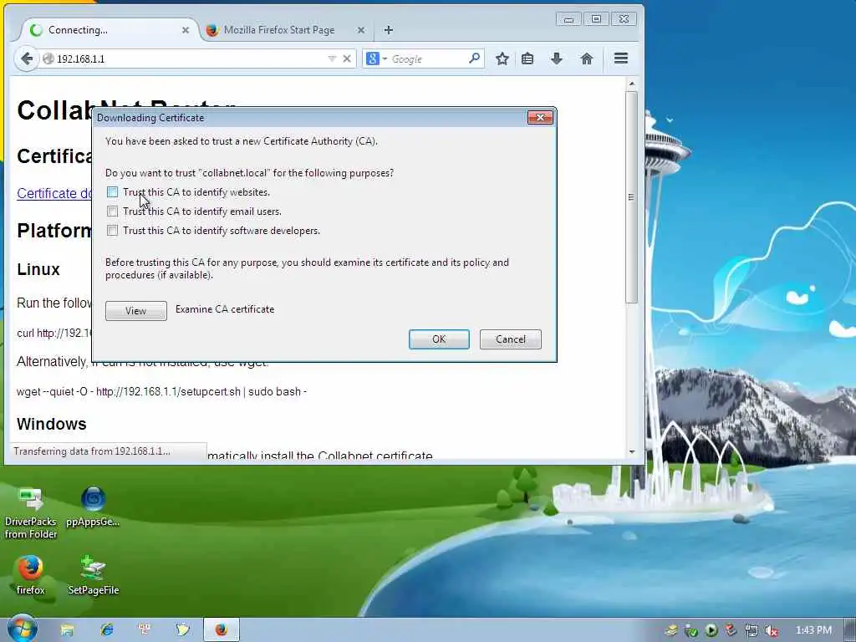
Task: Click the Certificate download link
Action: click(54, 193)
